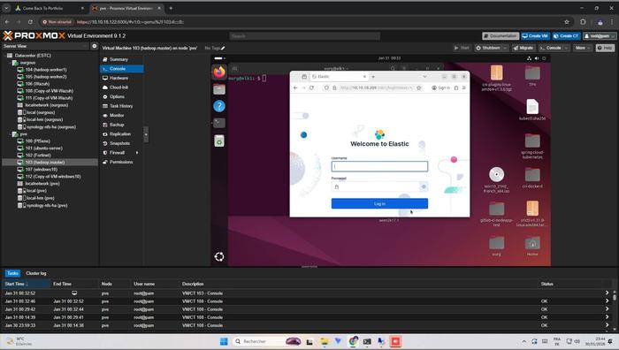Click the Create VM button

[x=535, y=36]
